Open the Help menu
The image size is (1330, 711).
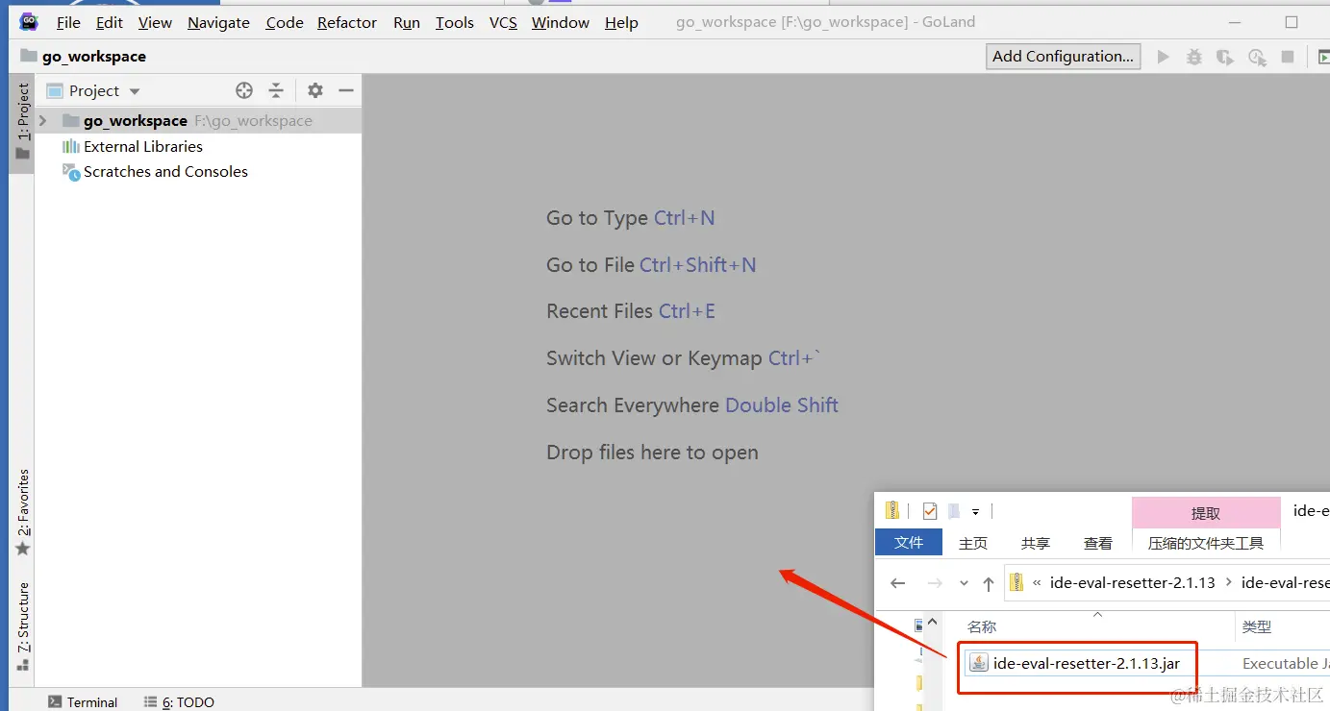click(x=621, y=22)
